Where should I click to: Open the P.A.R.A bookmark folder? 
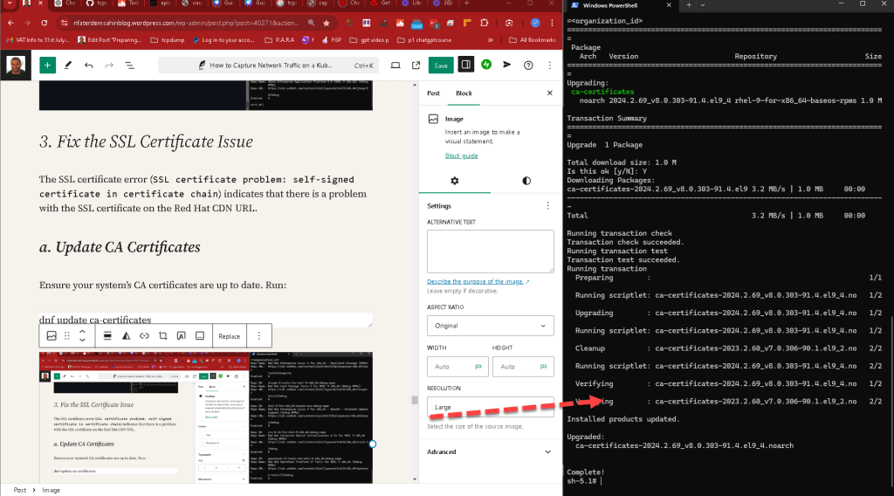(x=280, y=40)
